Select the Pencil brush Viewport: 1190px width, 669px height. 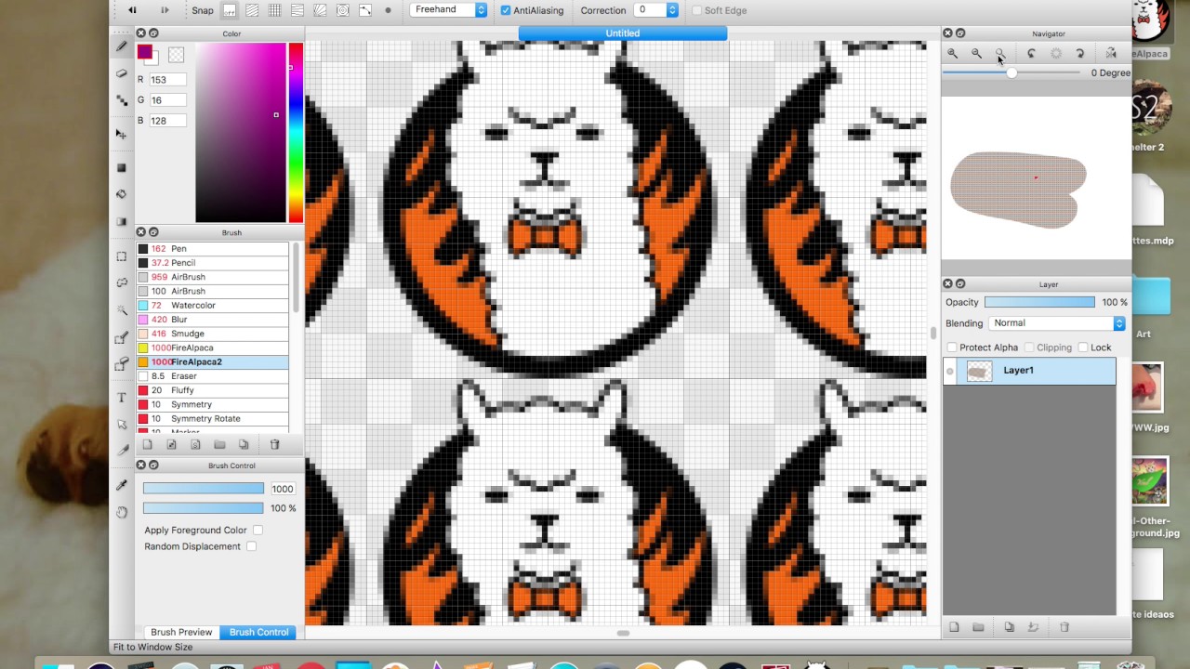point(213,263)
